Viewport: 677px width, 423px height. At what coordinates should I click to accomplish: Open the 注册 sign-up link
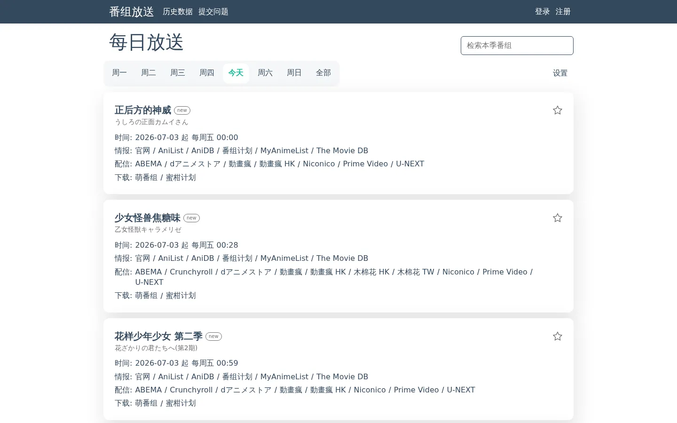point(563,12)
